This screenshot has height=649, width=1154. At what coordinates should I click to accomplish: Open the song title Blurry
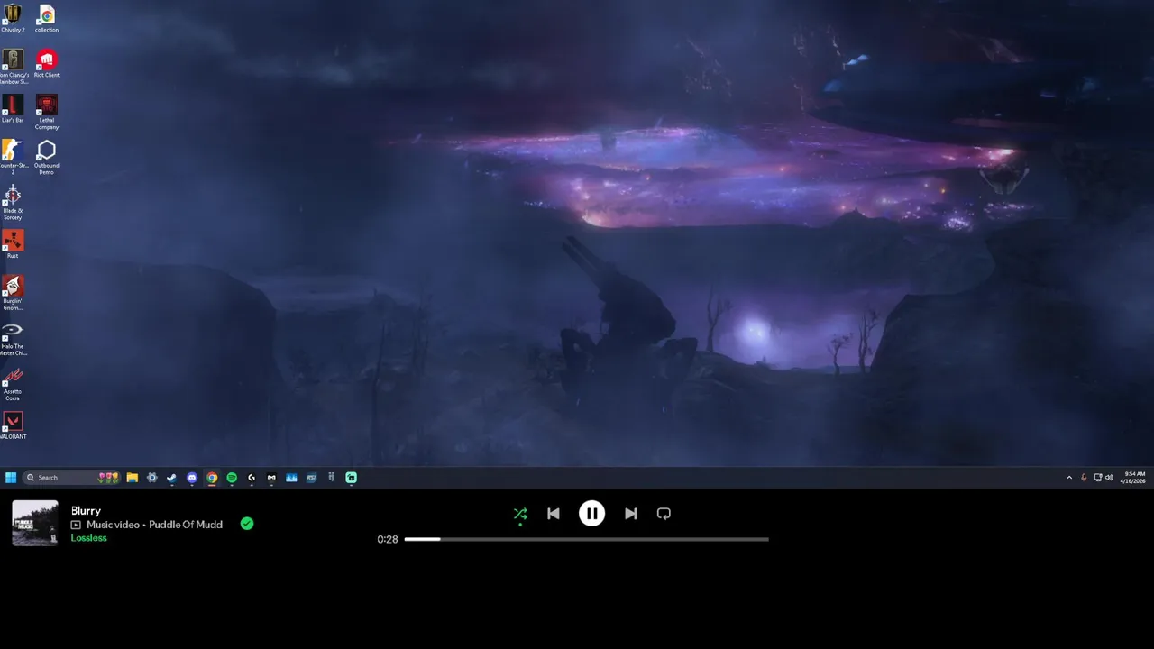(x=86, y=511)
